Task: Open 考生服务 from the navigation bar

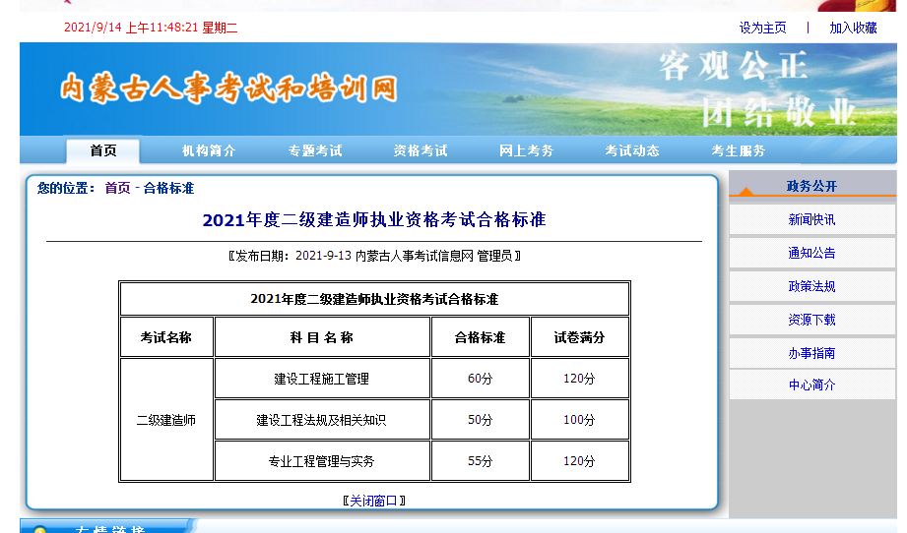Action: [739, 150]
